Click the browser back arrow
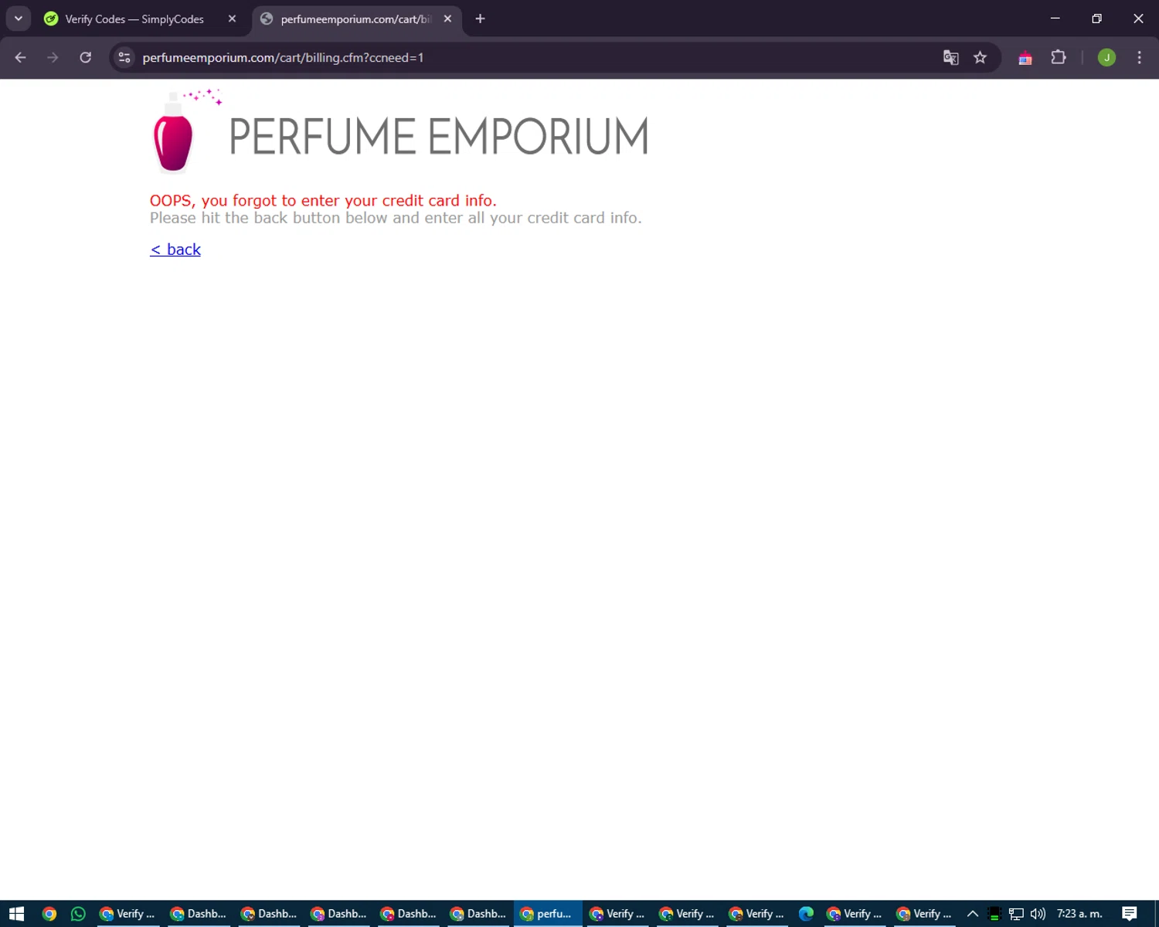Viewport: 1159px width, 927px height. coord(21,57)
